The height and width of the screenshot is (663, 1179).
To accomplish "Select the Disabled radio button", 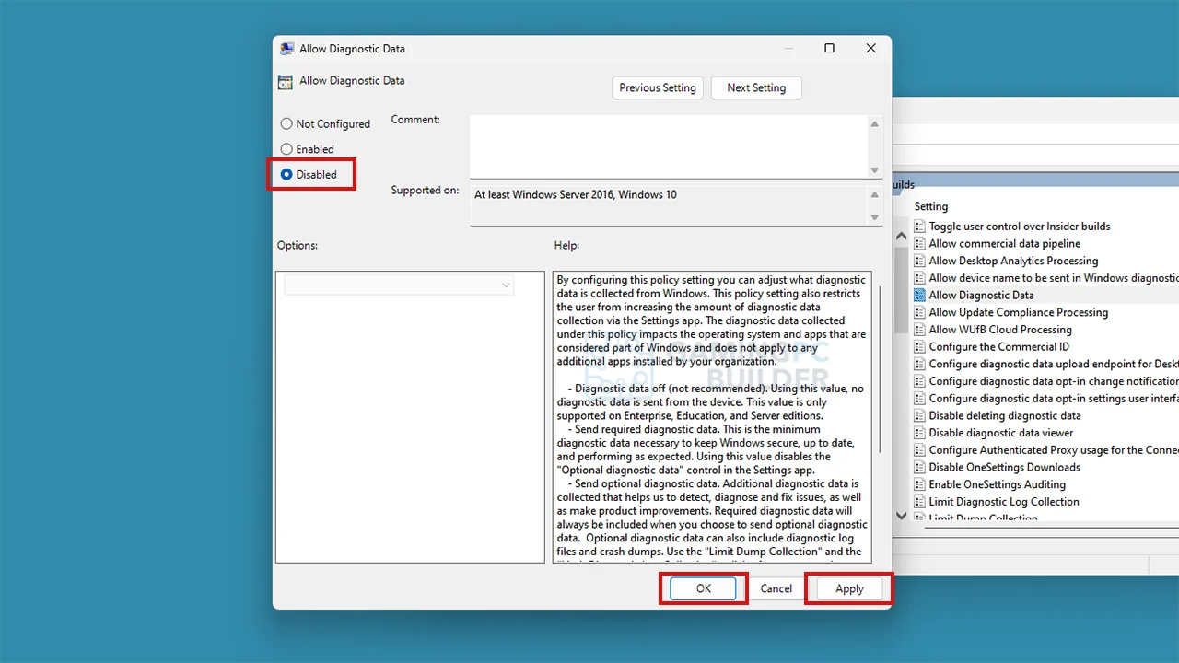I will click(x=286, y=174).
